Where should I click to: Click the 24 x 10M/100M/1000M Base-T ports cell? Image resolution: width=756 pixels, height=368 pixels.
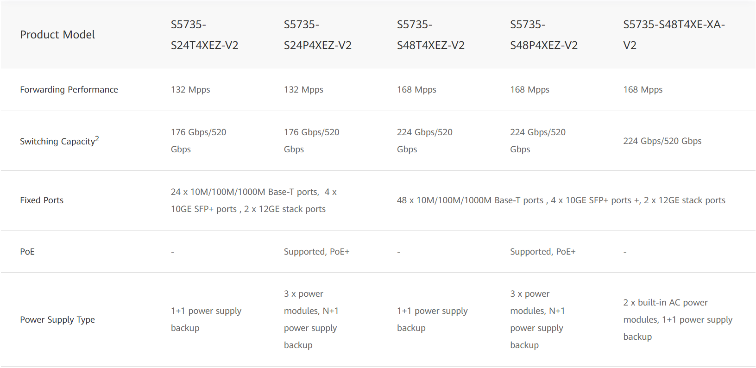[253, 200]
